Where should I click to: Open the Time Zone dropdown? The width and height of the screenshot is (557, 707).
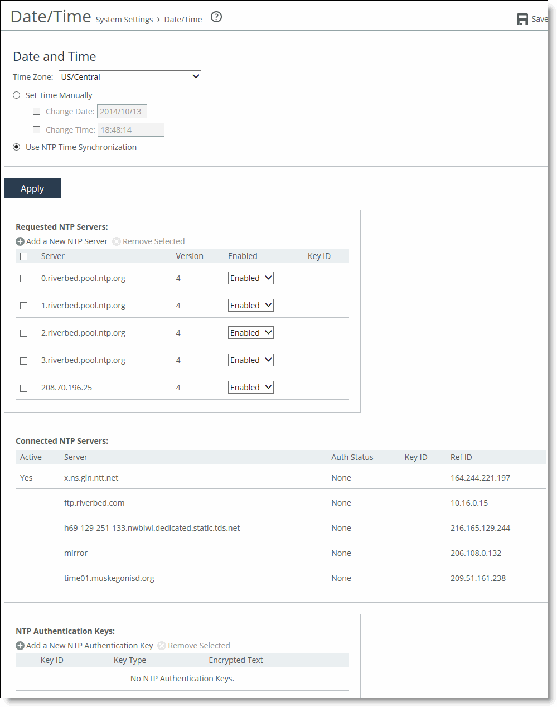(129, 76)
